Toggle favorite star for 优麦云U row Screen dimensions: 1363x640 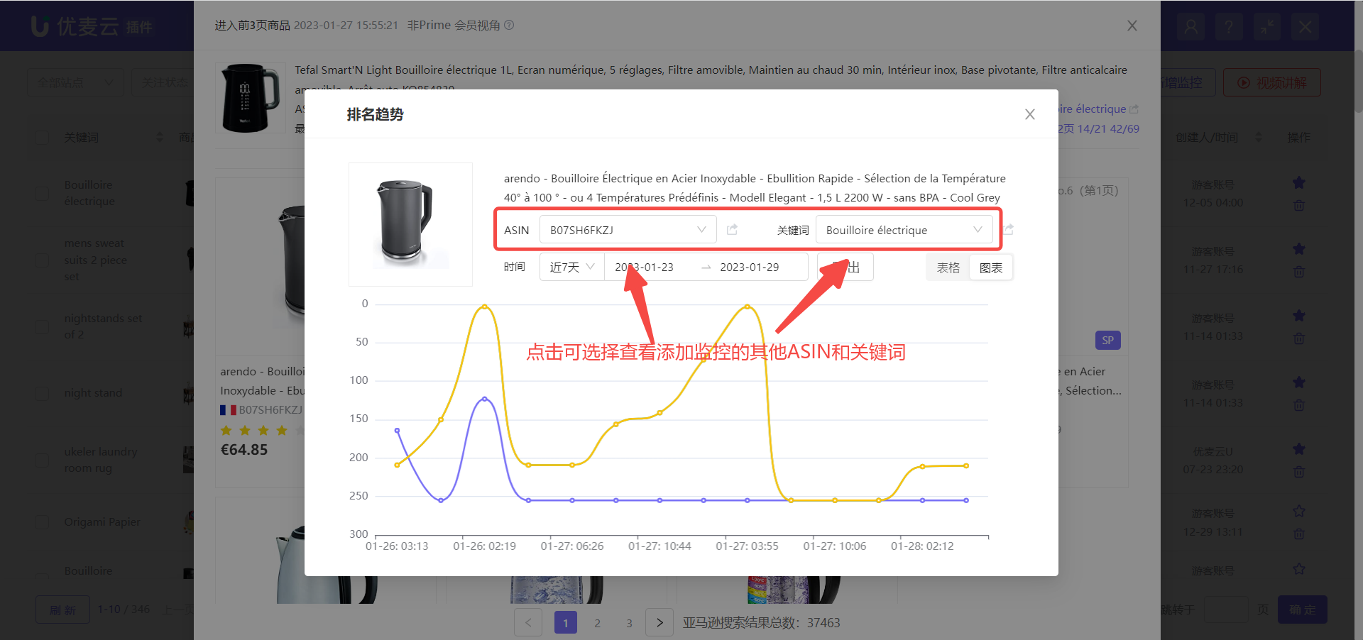[1299, 449]
